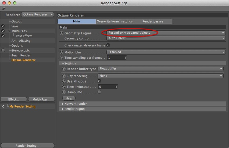Screen dimensions: 229x148
Task: Click the Multi-Pass... button
Action: tap(41, 100)
